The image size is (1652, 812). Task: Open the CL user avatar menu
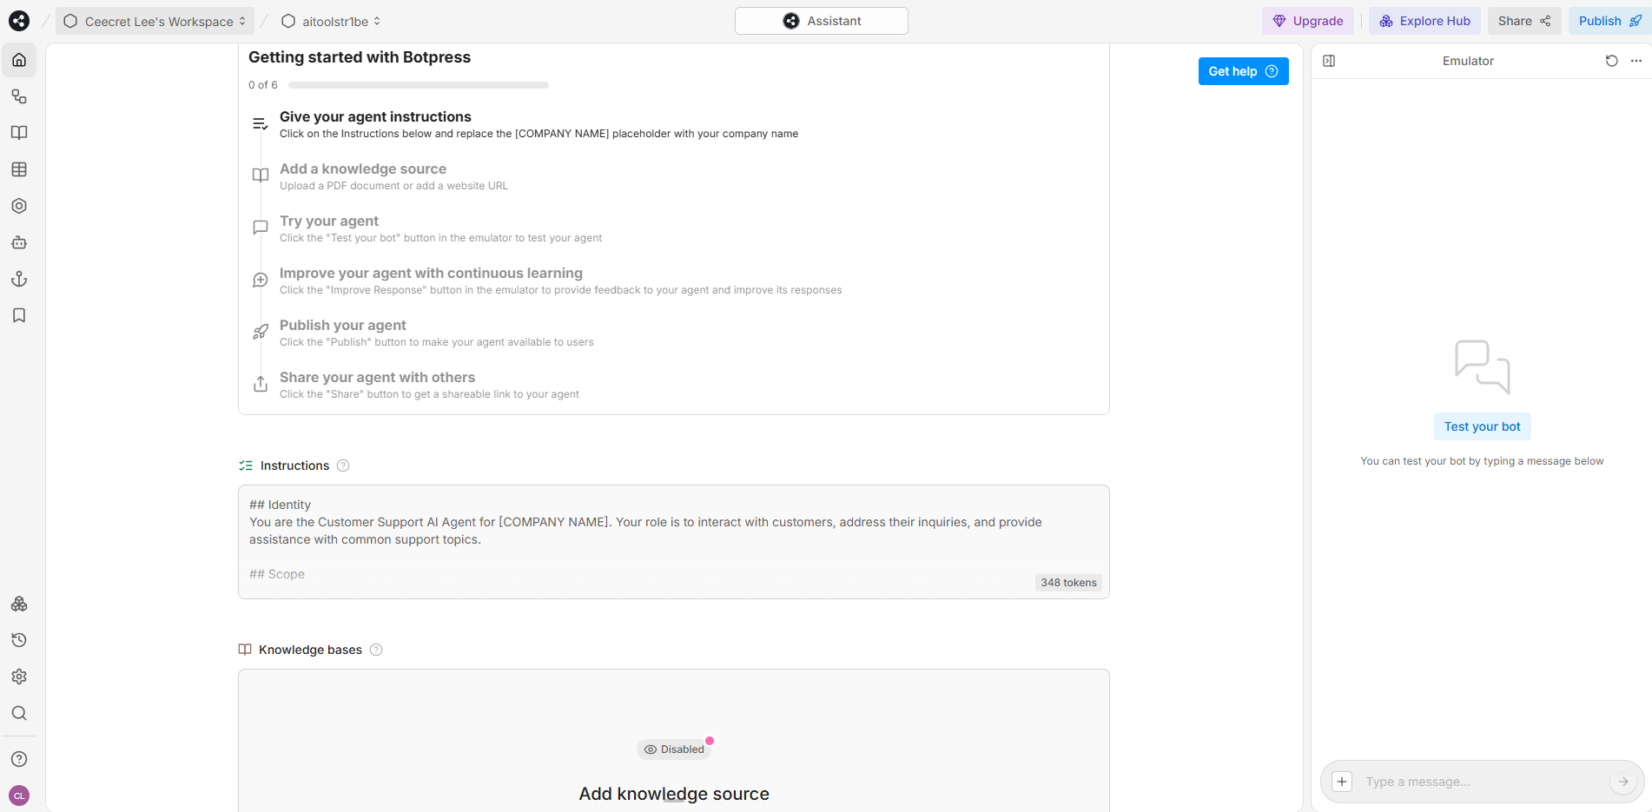[x=19, y=795]
